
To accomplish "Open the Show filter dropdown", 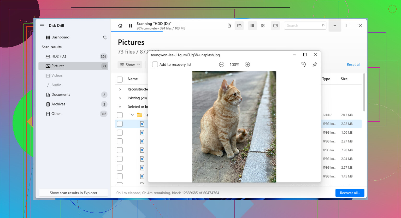I will coord(130,65).
